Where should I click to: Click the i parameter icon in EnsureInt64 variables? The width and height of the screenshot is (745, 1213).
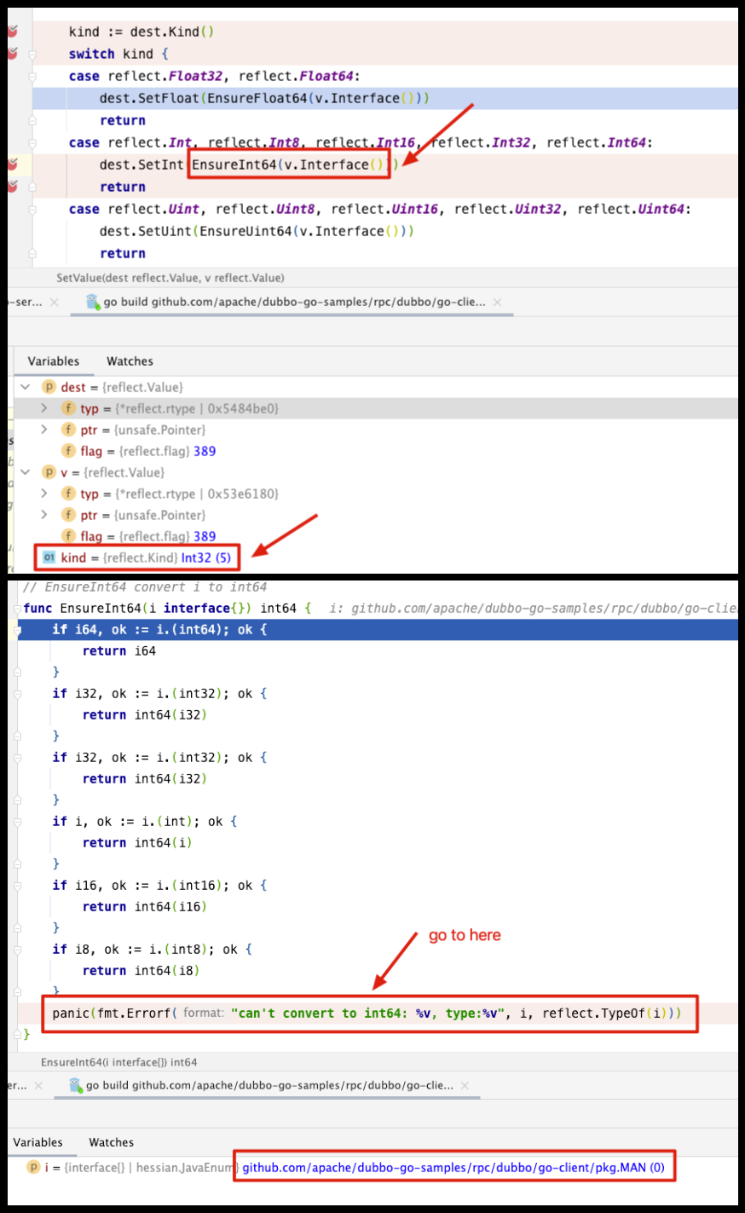(33, 1167)
